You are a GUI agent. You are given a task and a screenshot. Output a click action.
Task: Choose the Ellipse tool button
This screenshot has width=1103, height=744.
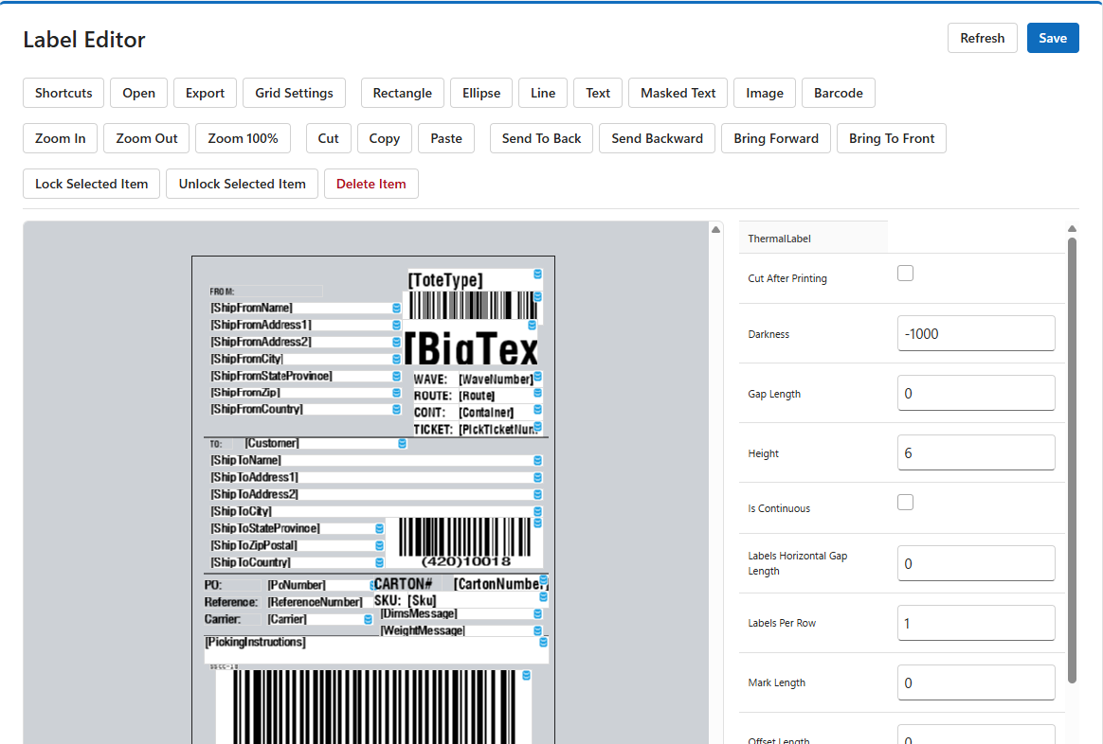(481, 93)
